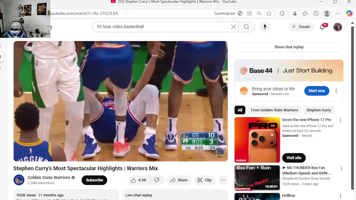Dislike this video
The image size is (356, 200).
(157, 180)
